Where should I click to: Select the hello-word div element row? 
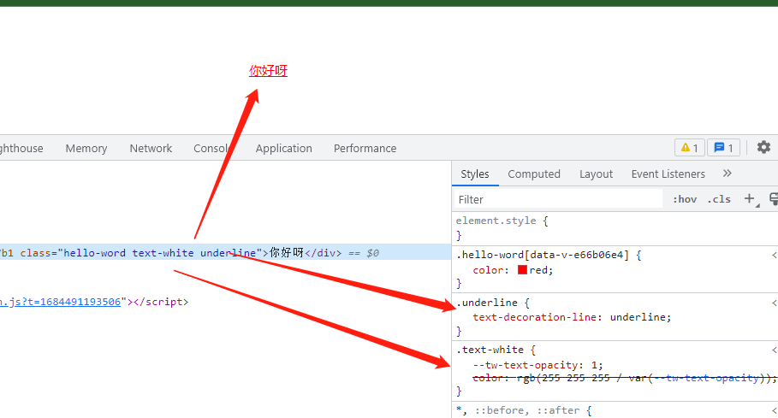[225, 252]
